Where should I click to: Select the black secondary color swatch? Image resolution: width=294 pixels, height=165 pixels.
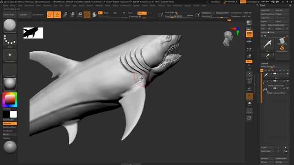pos(6,114)
